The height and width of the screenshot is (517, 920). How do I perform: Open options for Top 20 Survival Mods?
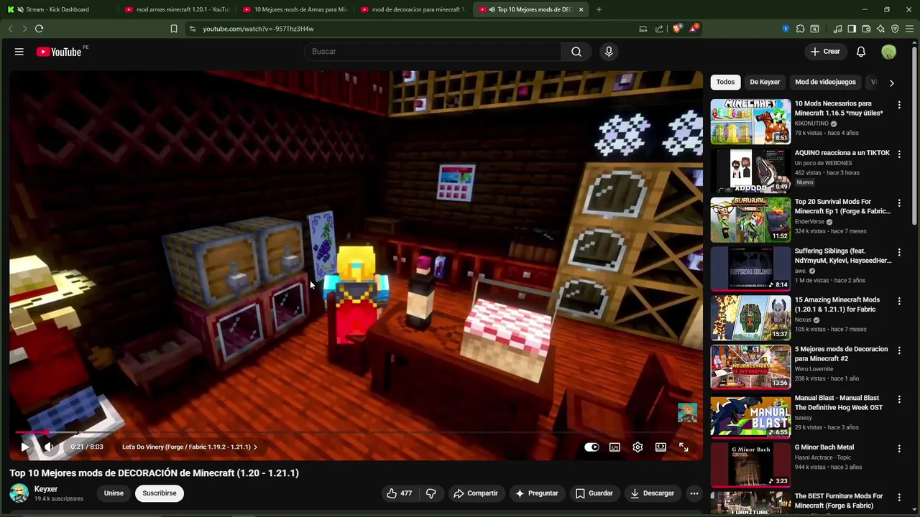click(x=899, y=203)
